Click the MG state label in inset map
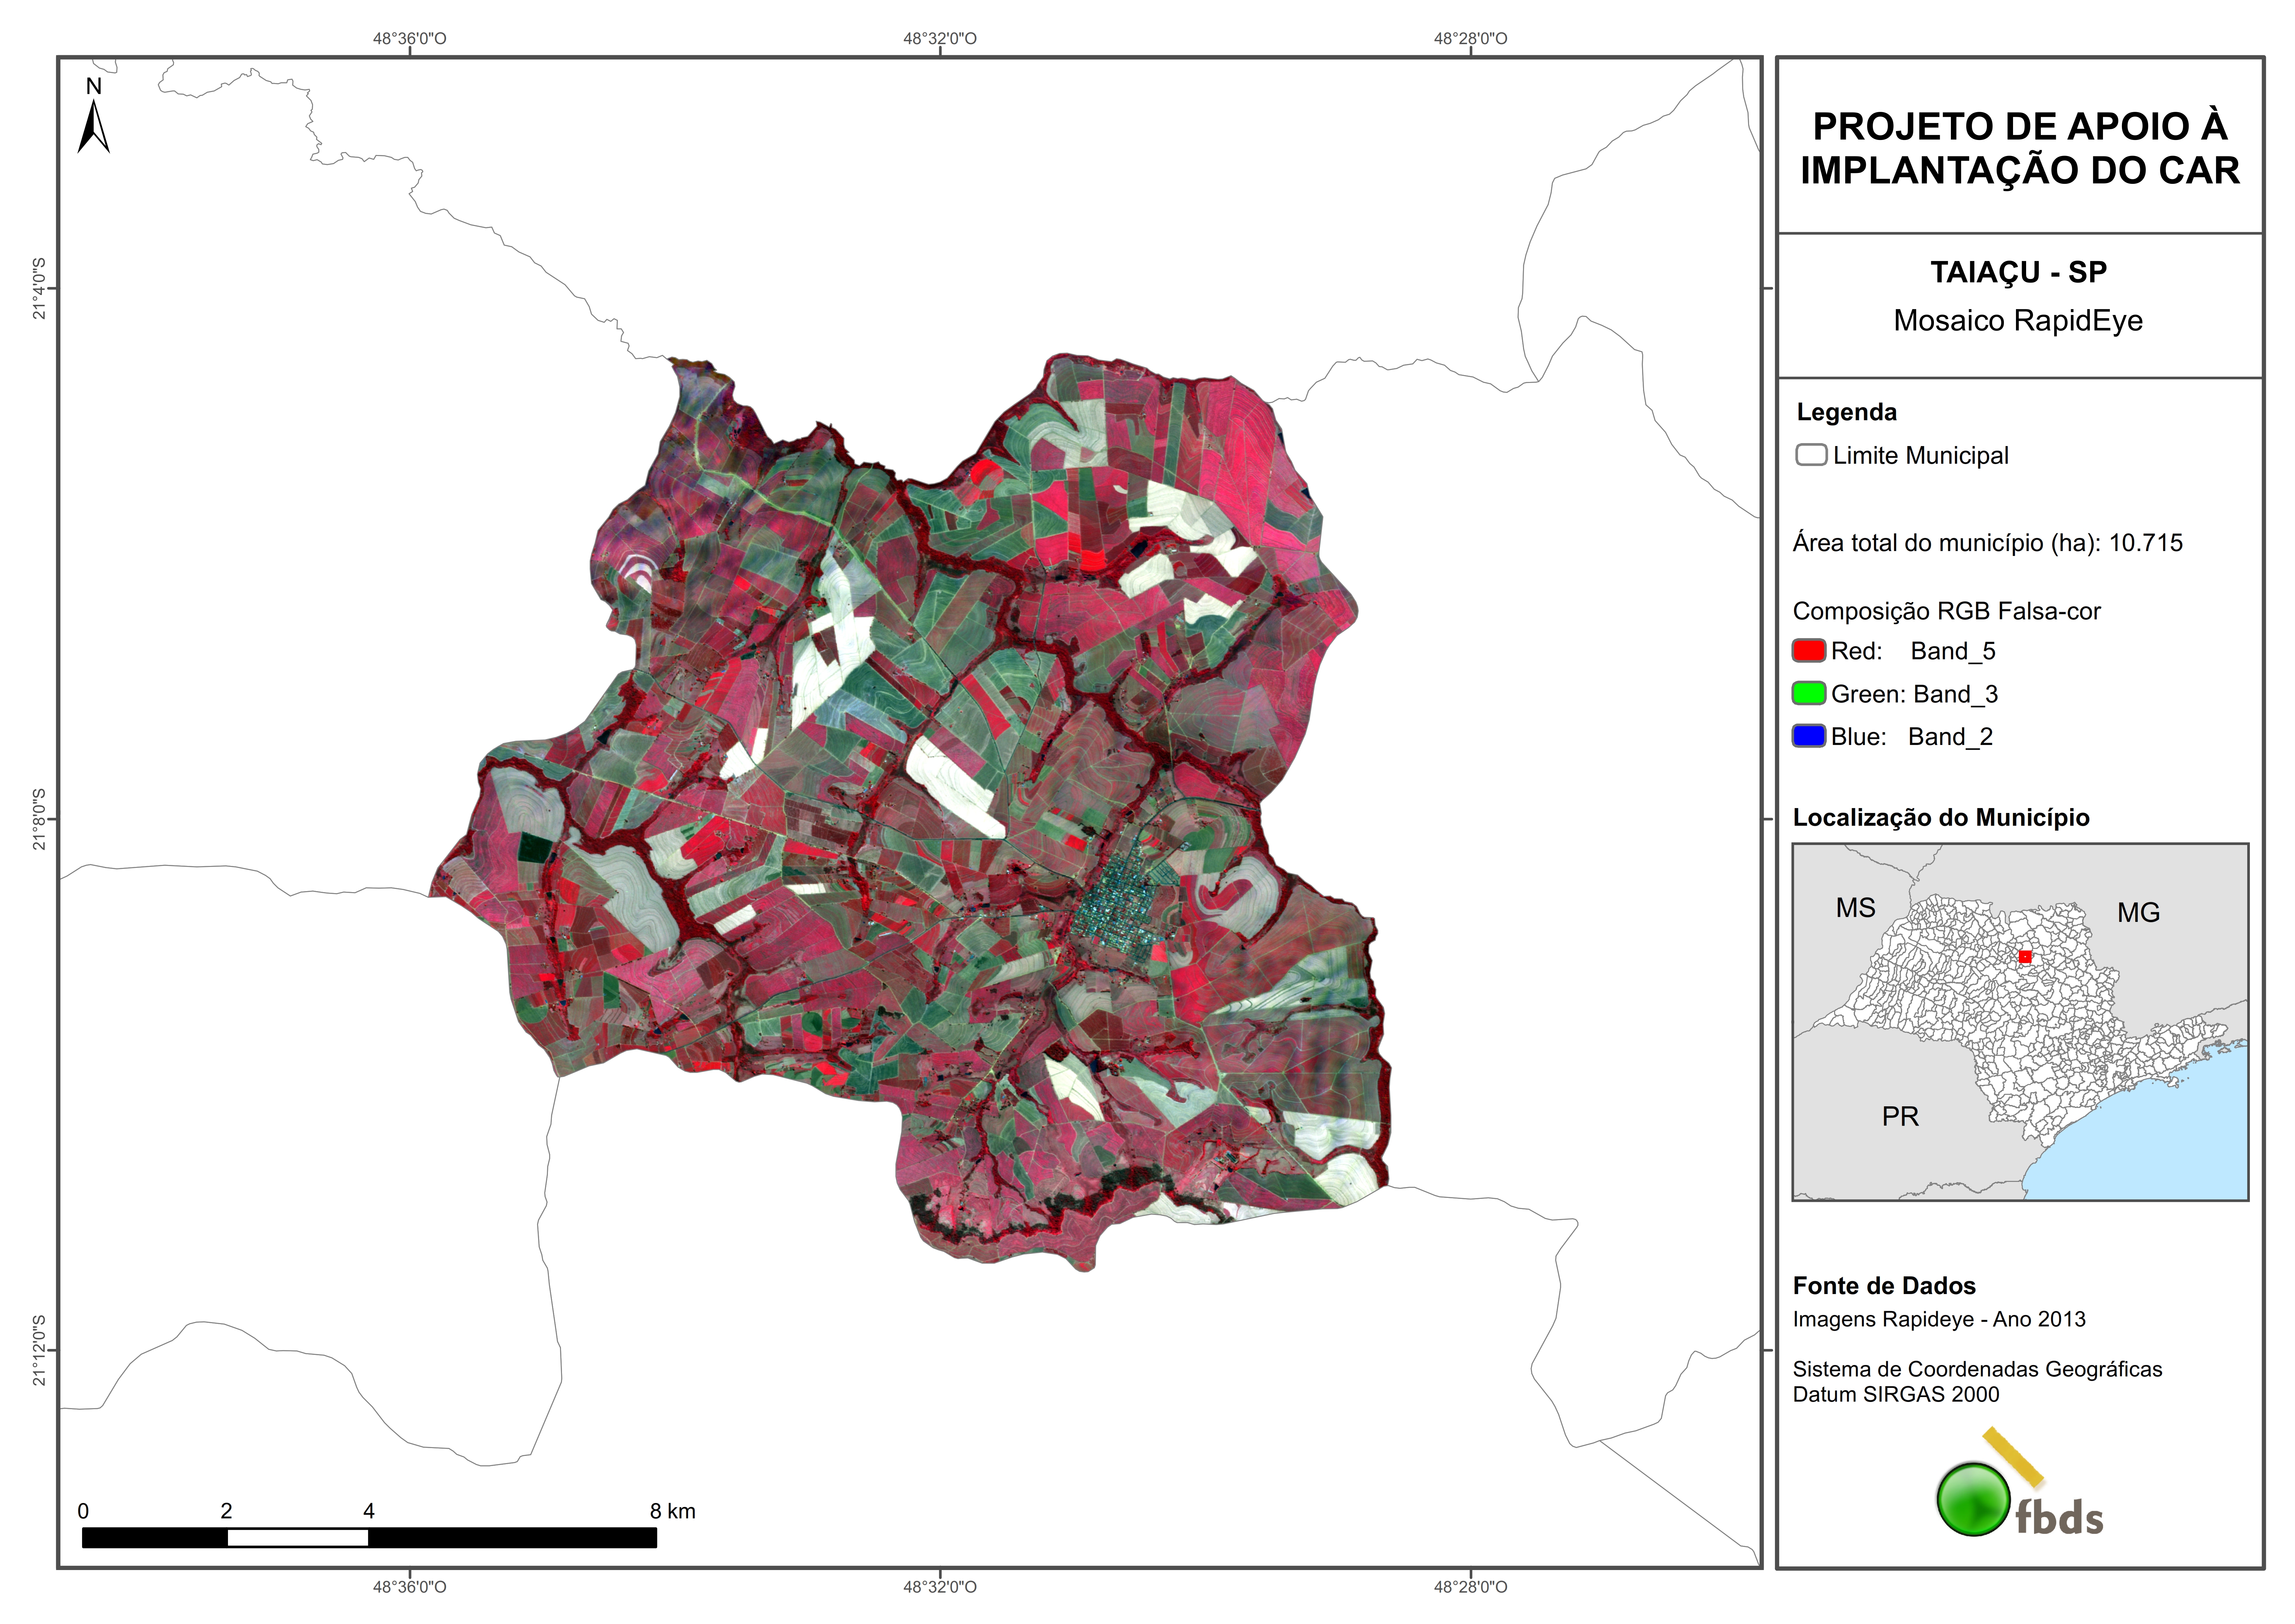2295x1624 pixels. pyautogui.click(x=2138, y=912)
